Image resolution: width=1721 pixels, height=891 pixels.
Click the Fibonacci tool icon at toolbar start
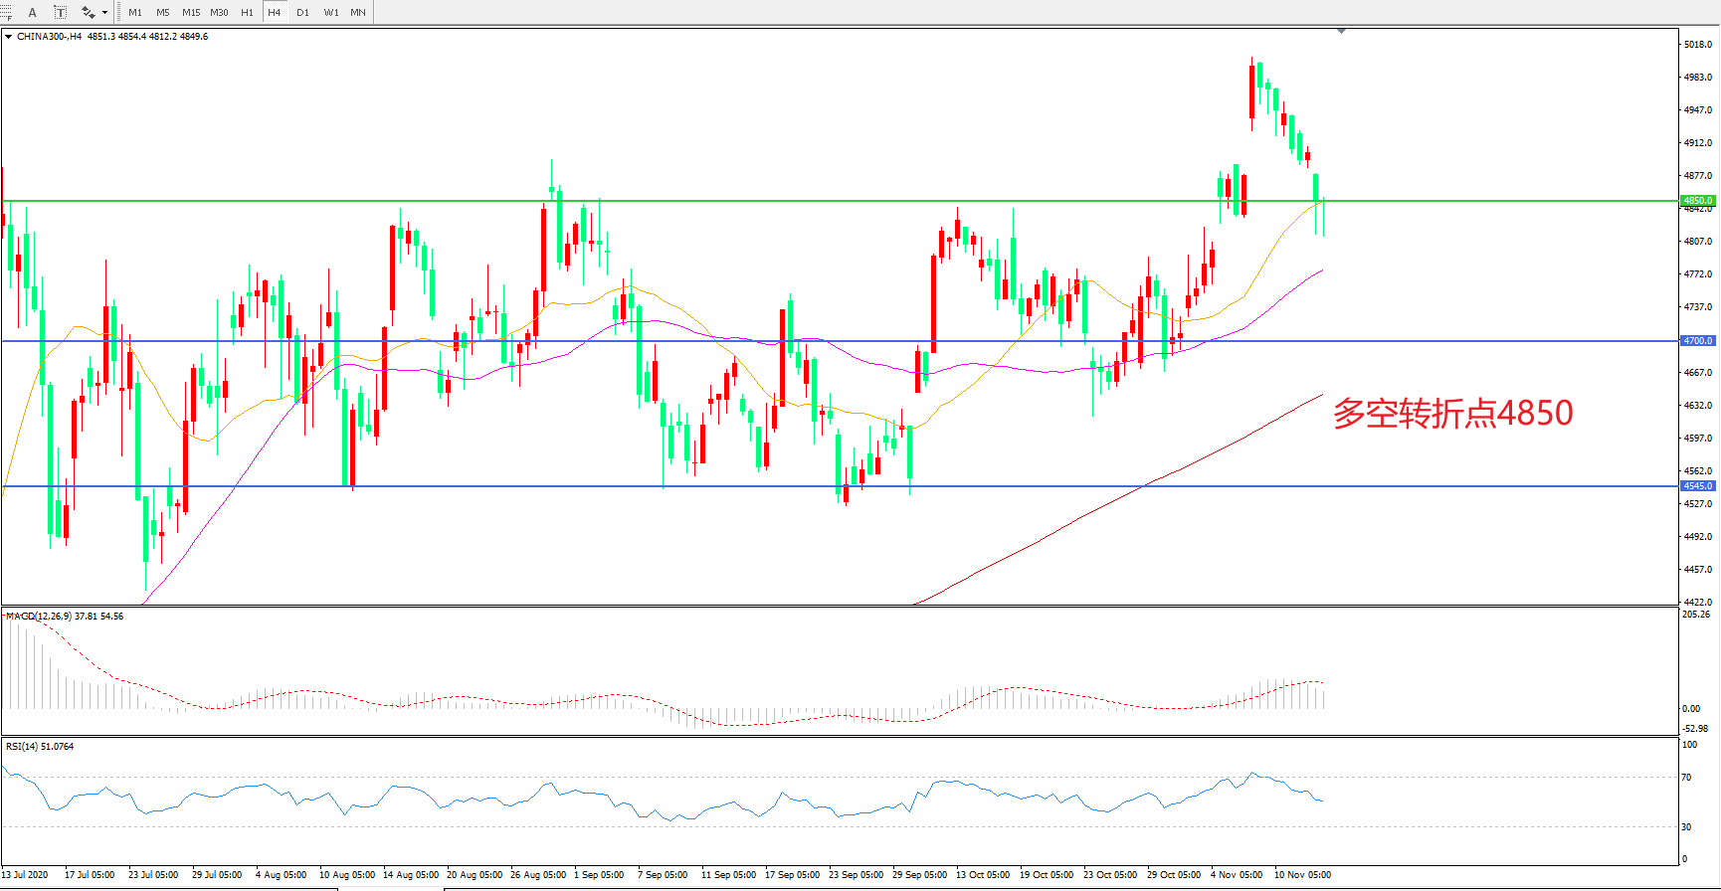point(6,12)
